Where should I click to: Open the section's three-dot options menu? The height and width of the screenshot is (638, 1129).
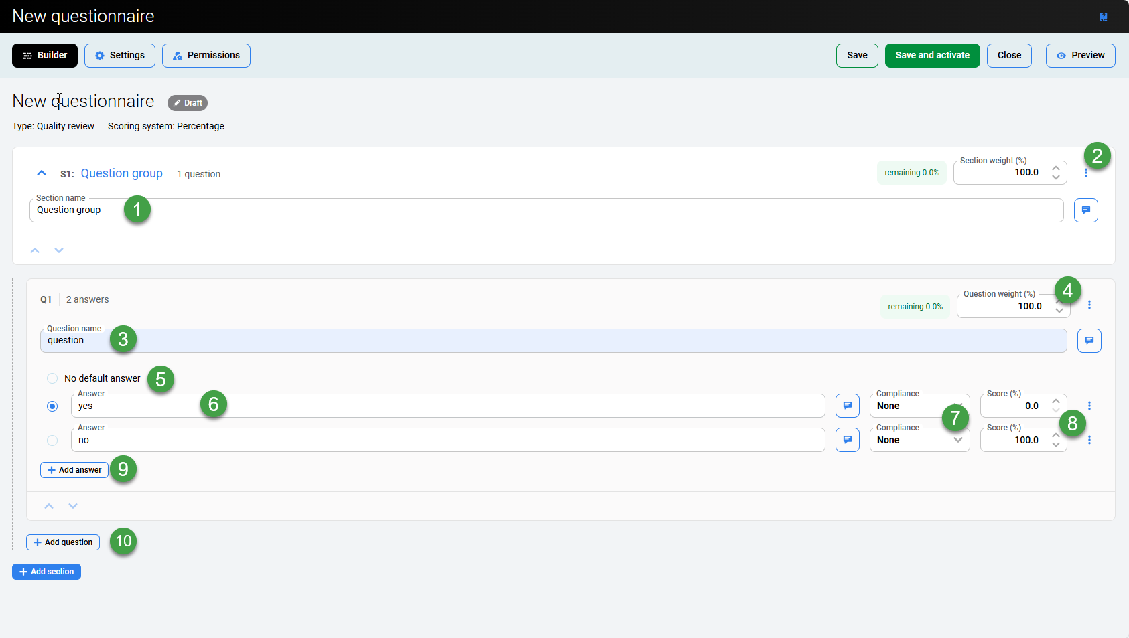click(1085, 173)
